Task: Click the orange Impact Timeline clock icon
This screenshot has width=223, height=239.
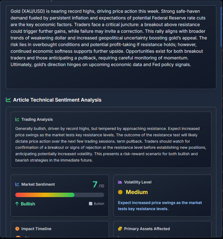Action: click(x=17, y=229)
